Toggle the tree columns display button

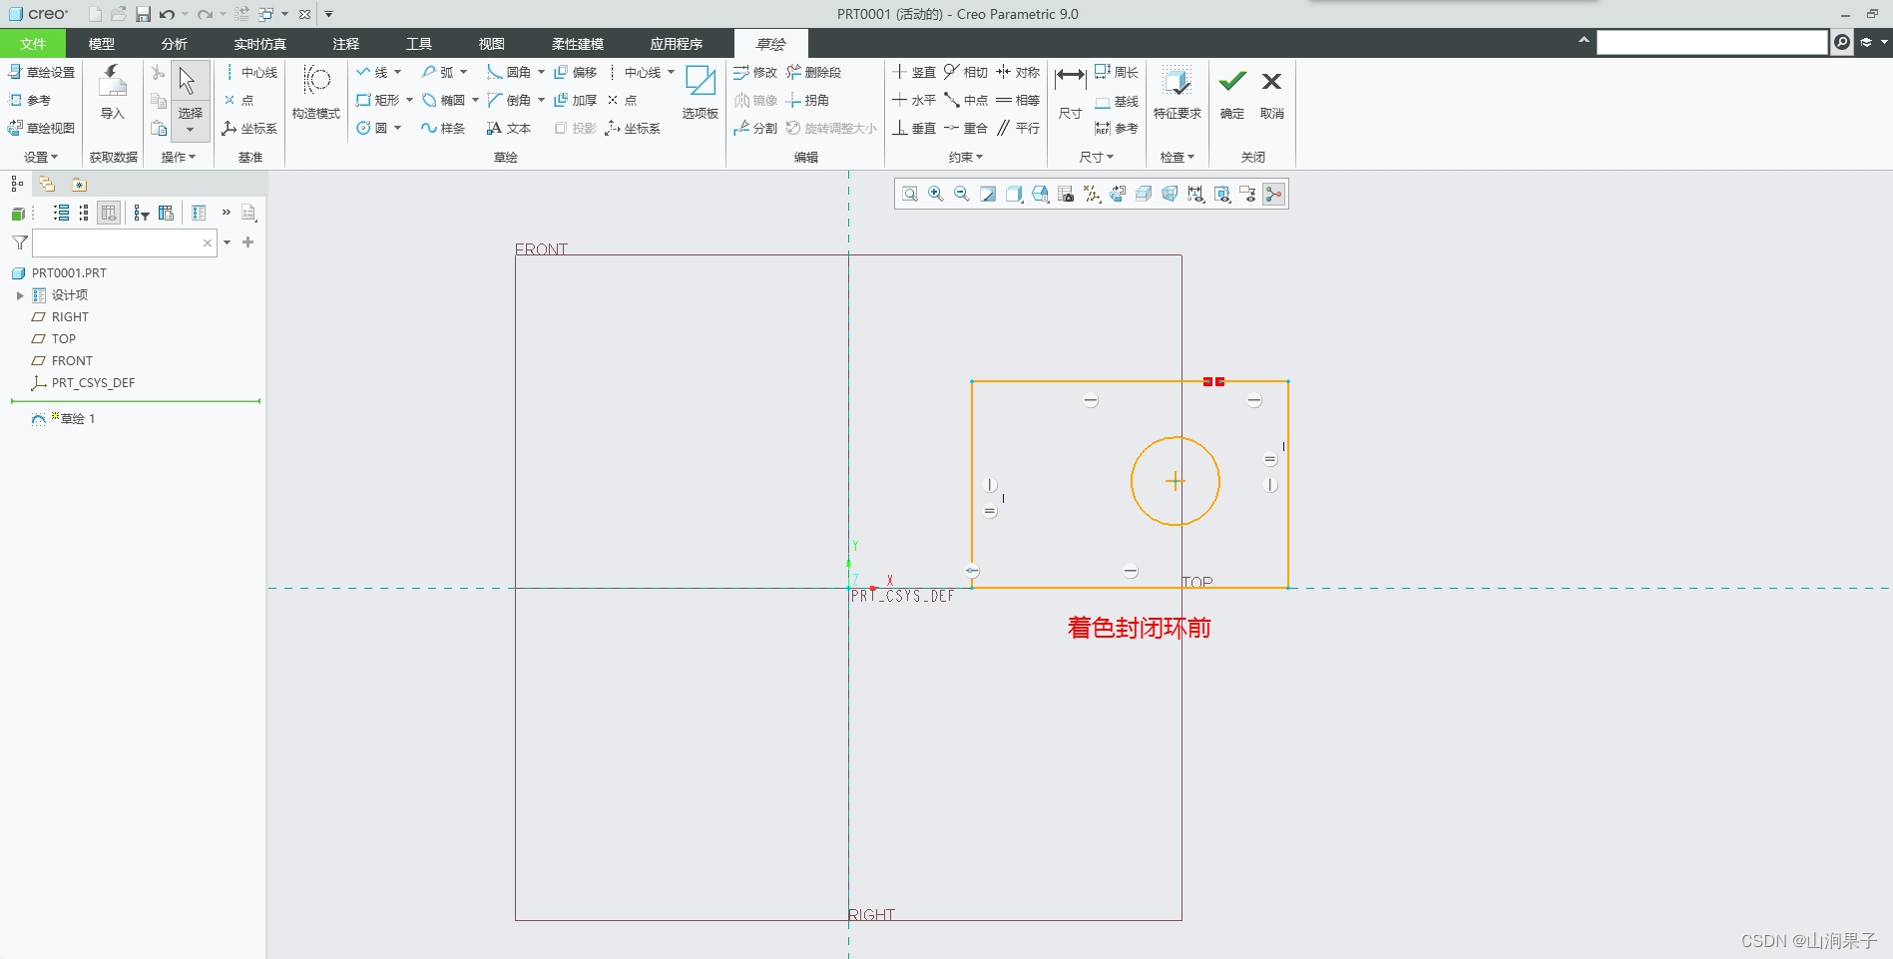pos(109,213)
